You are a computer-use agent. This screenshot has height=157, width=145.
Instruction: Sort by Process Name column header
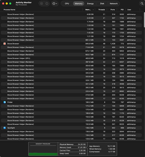9,10
